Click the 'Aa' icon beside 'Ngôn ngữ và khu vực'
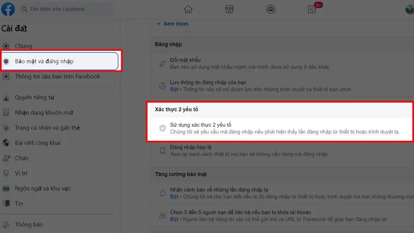This screenshot has height=233, width=414. pos(6,188)
